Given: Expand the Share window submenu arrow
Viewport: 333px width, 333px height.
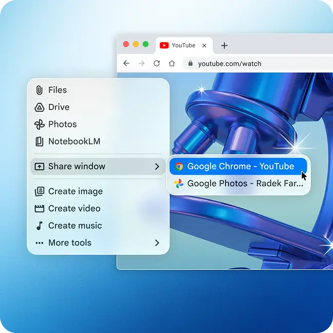Looking at the screenshot, I should 157,166.
